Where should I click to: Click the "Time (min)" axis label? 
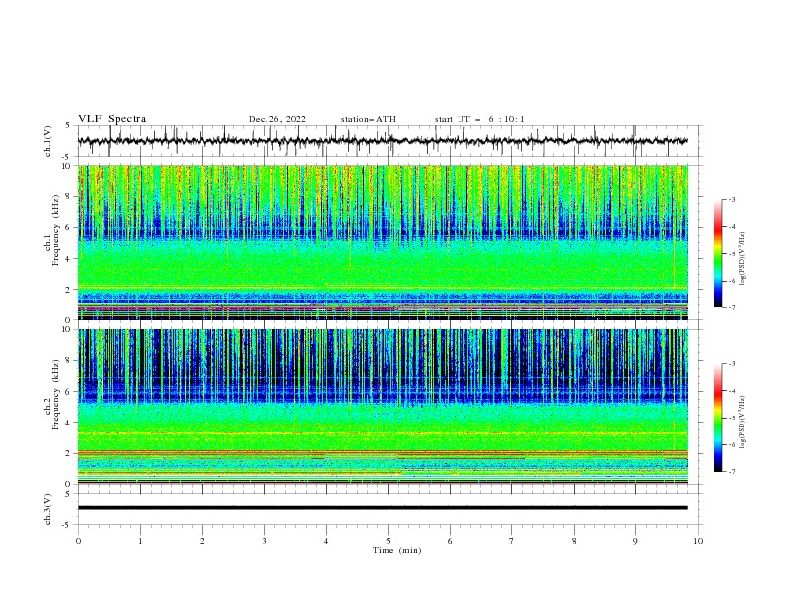(x=397, y=550)
